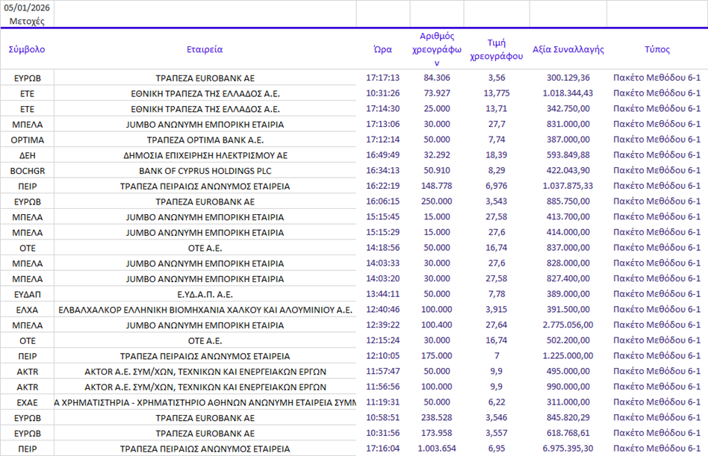Viewport: 708px width, 456px height.
Task: Click quantity cell 32.292
Action: point(437,155)
